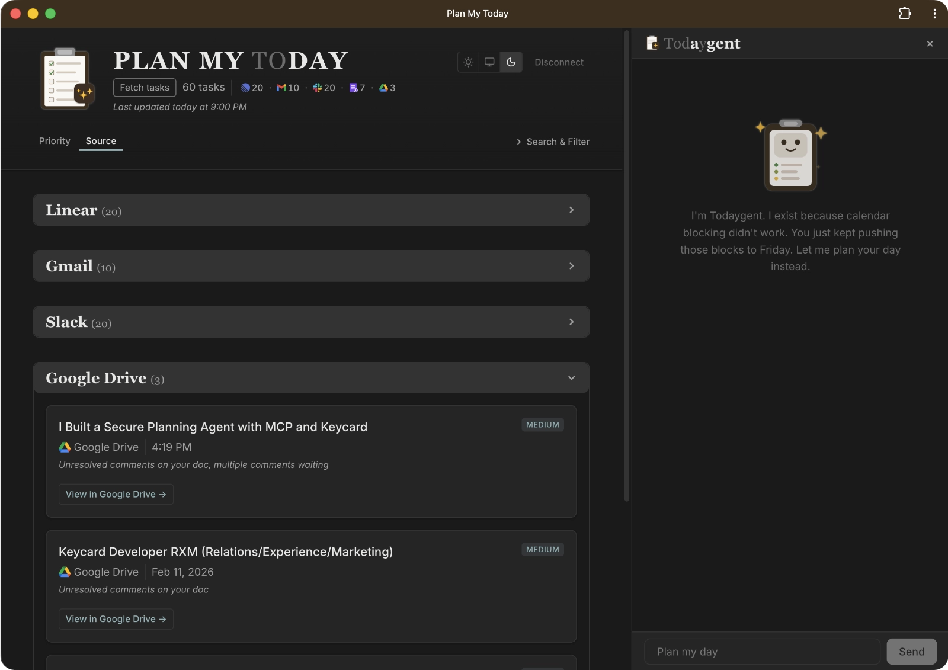Screen dimensions: 948x670
Task: Enable dark mode via the moon toggle
Action: 511,62
